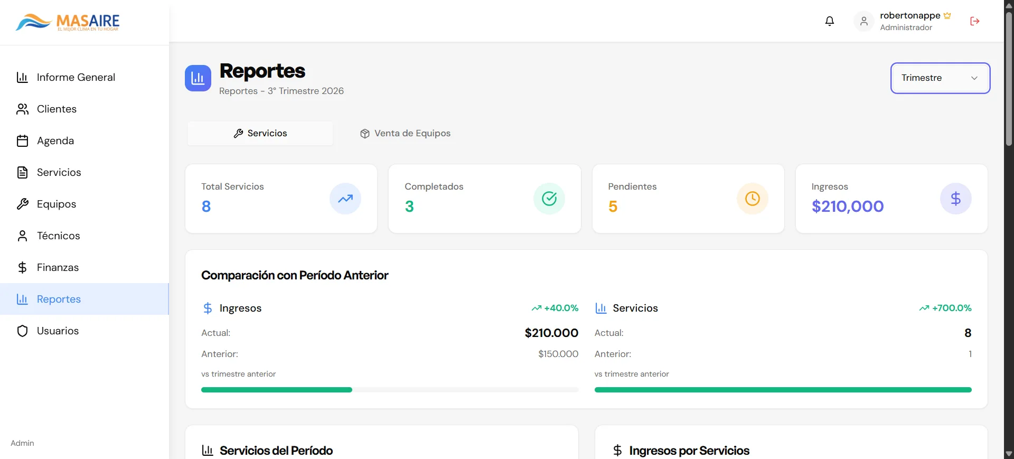Click the $210.000 actual value
Image resolution: width=1014 pixels, height=459 pixels.
551,333
